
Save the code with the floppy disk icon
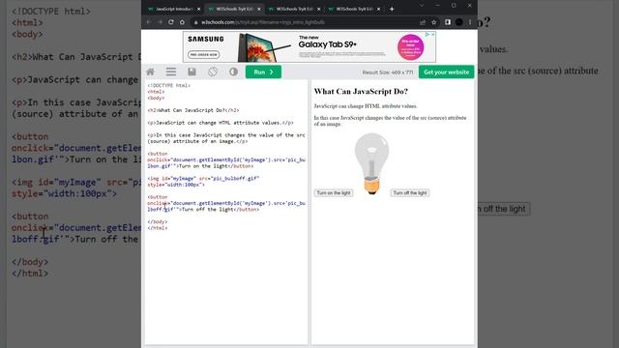192,72
